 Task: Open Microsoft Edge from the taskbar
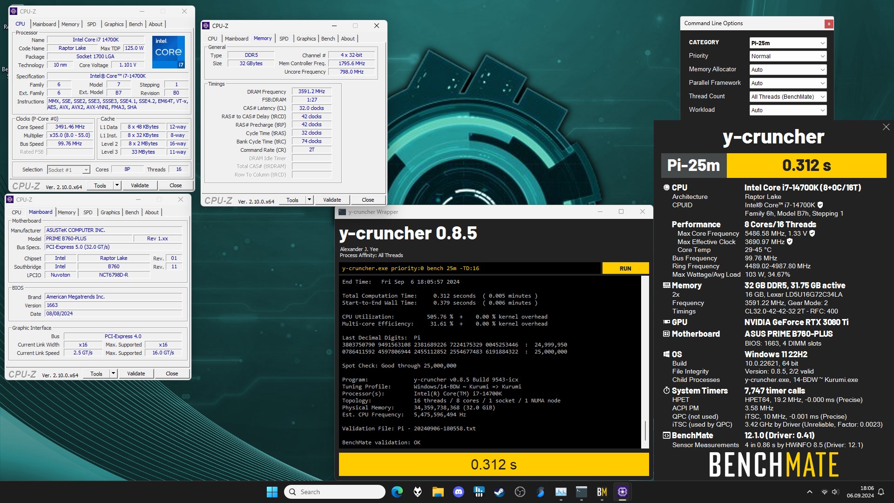(x=397, y=492)
